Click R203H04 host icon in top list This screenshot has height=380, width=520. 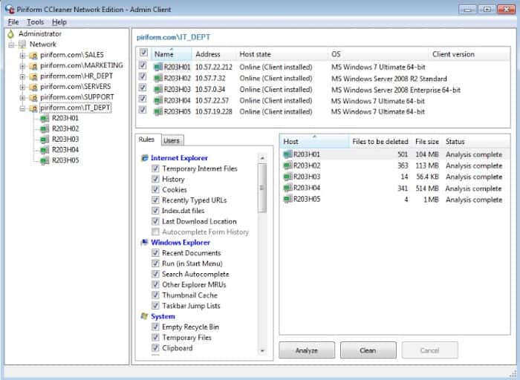157,101
